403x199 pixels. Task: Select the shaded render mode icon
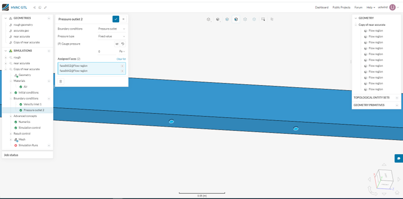tap(218, 19)
